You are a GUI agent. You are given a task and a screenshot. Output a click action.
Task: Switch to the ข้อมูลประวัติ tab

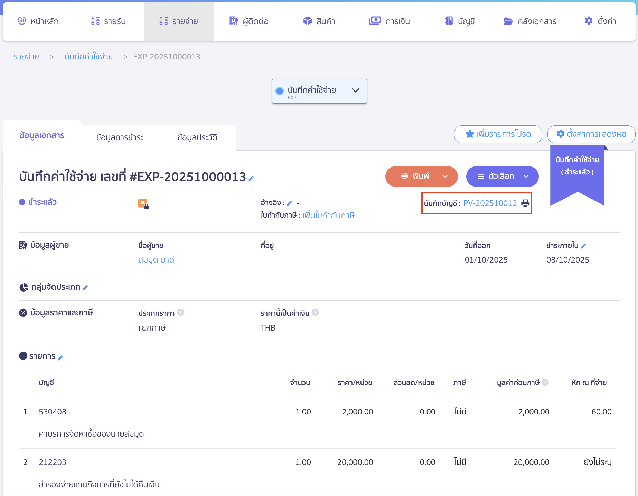[197, 137]
